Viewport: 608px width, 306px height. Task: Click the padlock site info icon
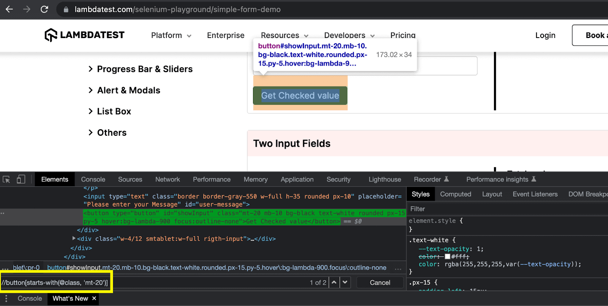(x=66, y=10)
